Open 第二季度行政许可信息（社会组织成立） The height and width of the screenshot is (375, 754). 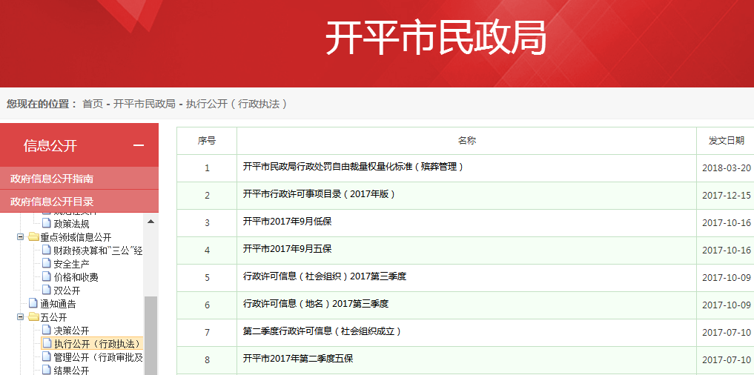(x=323, y=331)
